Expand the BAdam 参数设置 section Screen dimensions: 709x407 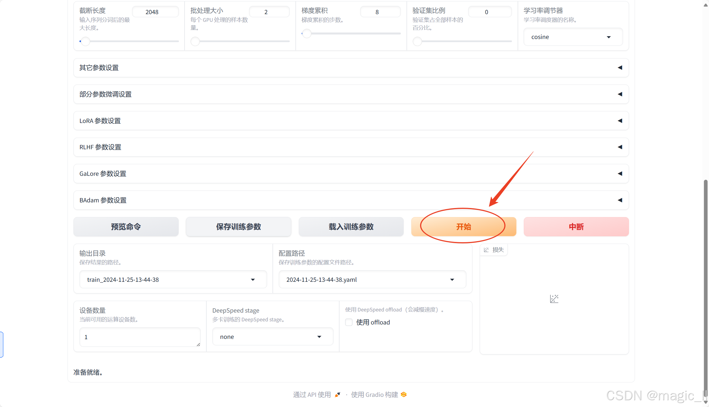tap(351, 200)
